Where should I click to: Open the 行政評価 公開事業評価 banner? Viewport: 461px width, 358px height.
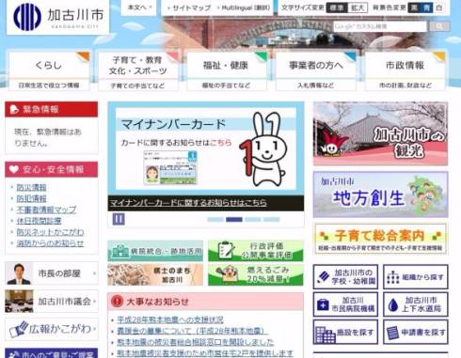256,251
